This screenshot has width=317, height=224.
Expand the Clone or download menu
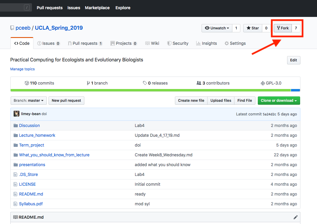click(x=279, y=101)
